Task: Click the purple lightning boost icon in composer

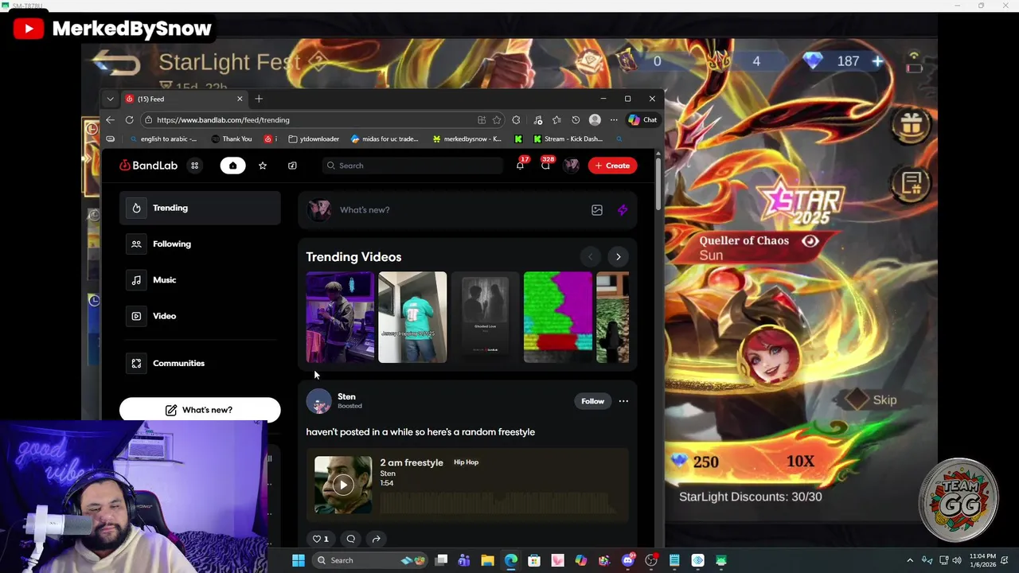Action: [x=623, y=210]
